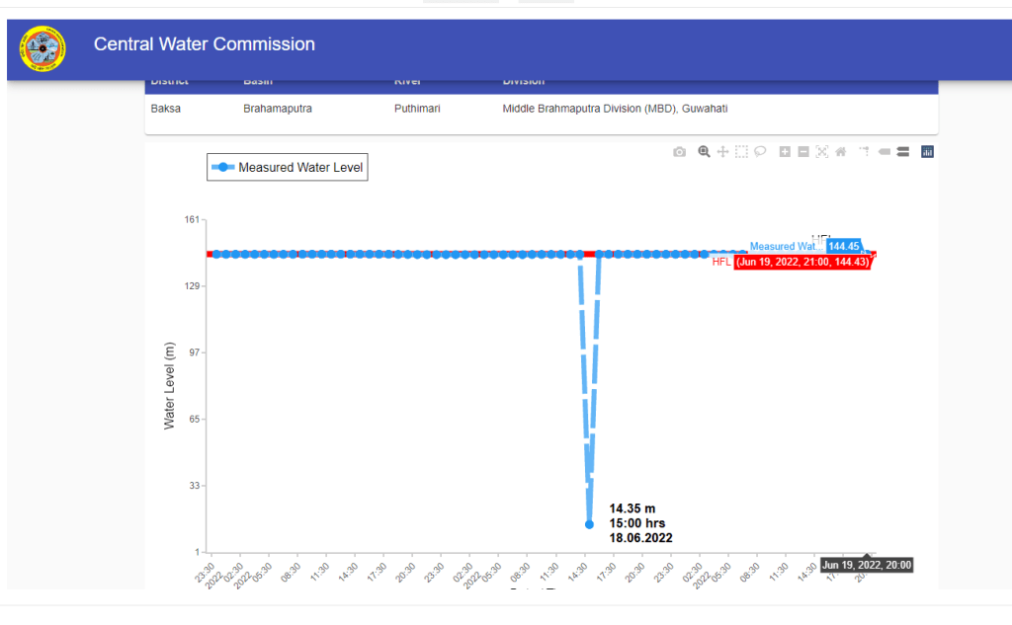Click the blue 144.45 value label
Image resolution: width=1012 pixels, height=625 pixels.
[844, 246]
